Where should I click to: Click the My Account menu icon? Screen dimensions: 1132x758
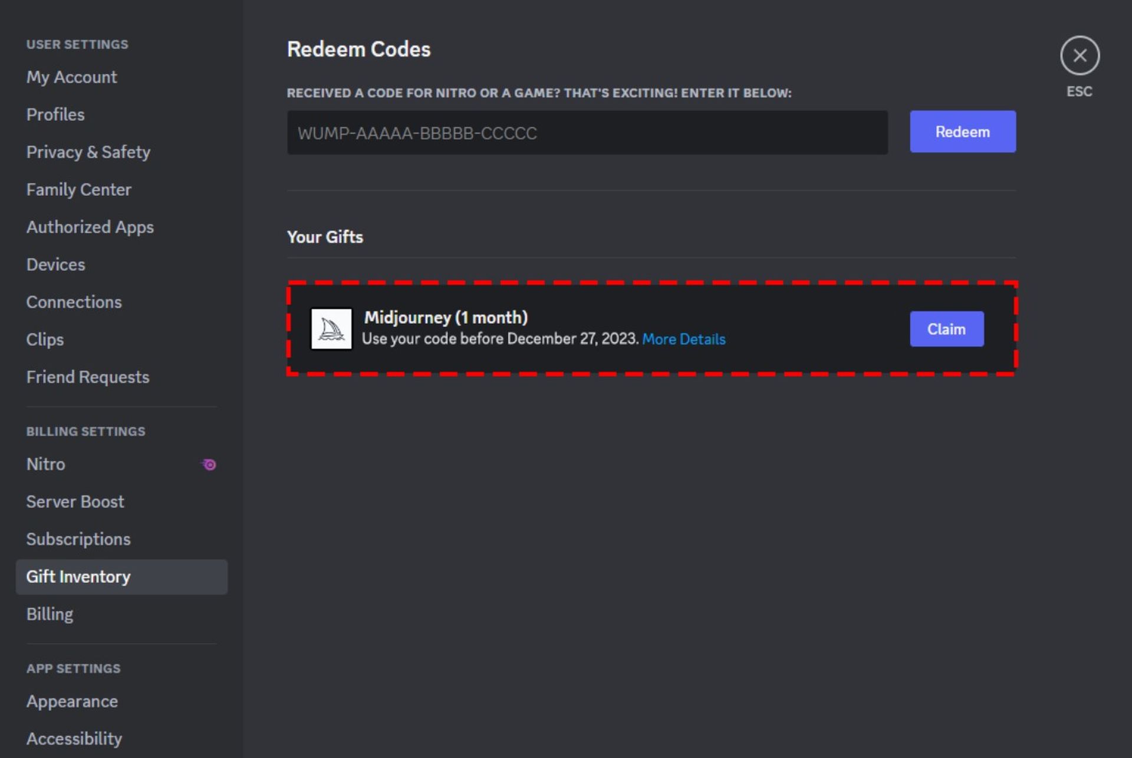coord(71,76)
